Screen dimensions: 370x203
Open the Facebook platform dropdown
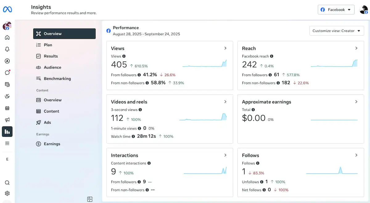click(x=336, y=10)
